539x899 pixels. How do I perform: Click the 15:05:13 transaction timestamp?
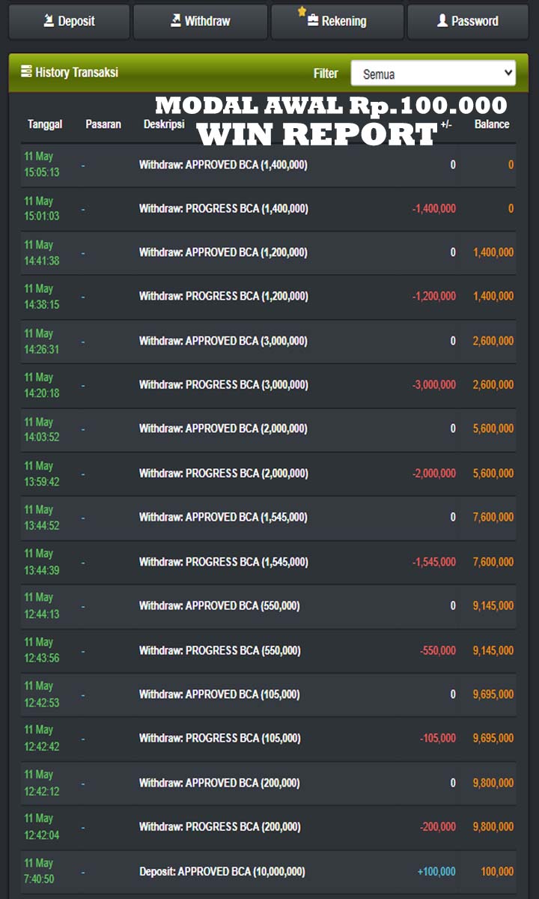tap(41, 172)
